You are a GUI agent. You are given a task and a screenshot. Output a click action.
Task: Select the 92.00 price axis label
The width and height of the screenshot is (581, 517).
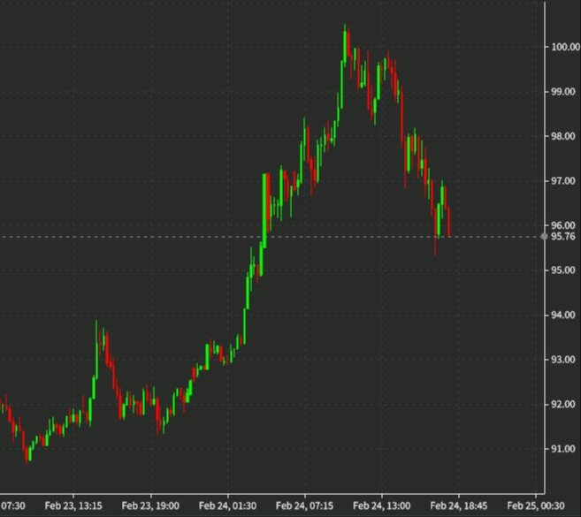pos(562,405)
